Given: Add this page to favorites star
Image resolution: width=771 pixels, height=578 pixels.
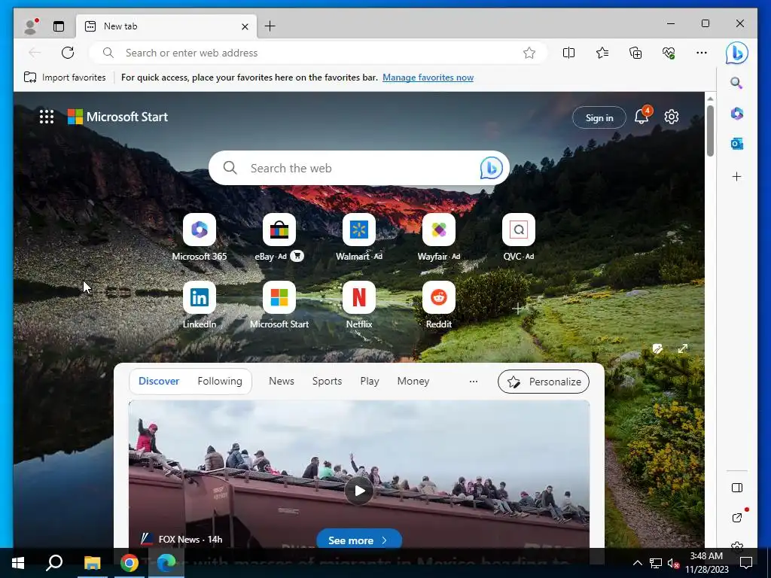Looking at the screenshot, I should click(529, 53).
